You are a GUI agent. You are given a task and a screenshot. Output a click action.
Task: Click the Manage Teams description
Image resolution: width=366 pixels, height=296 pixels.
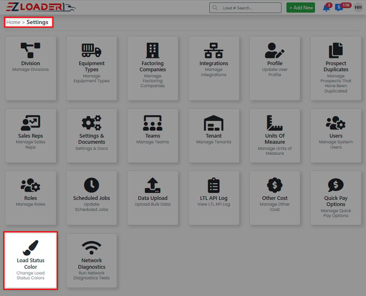click(152, 142)
